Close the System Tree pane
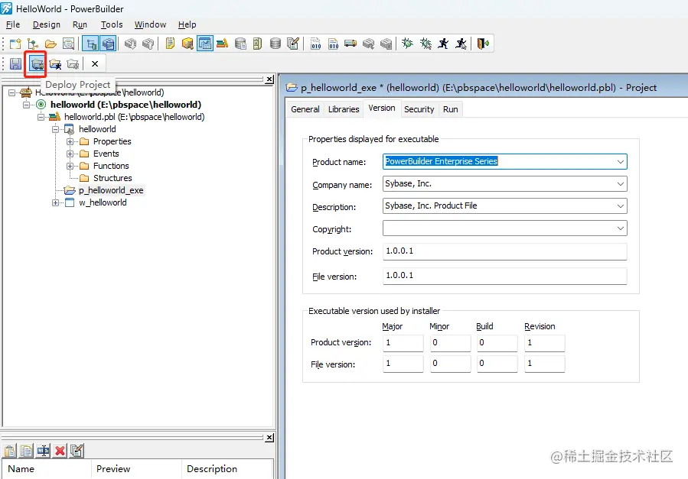The image size is (688, 479). point(270,79)
